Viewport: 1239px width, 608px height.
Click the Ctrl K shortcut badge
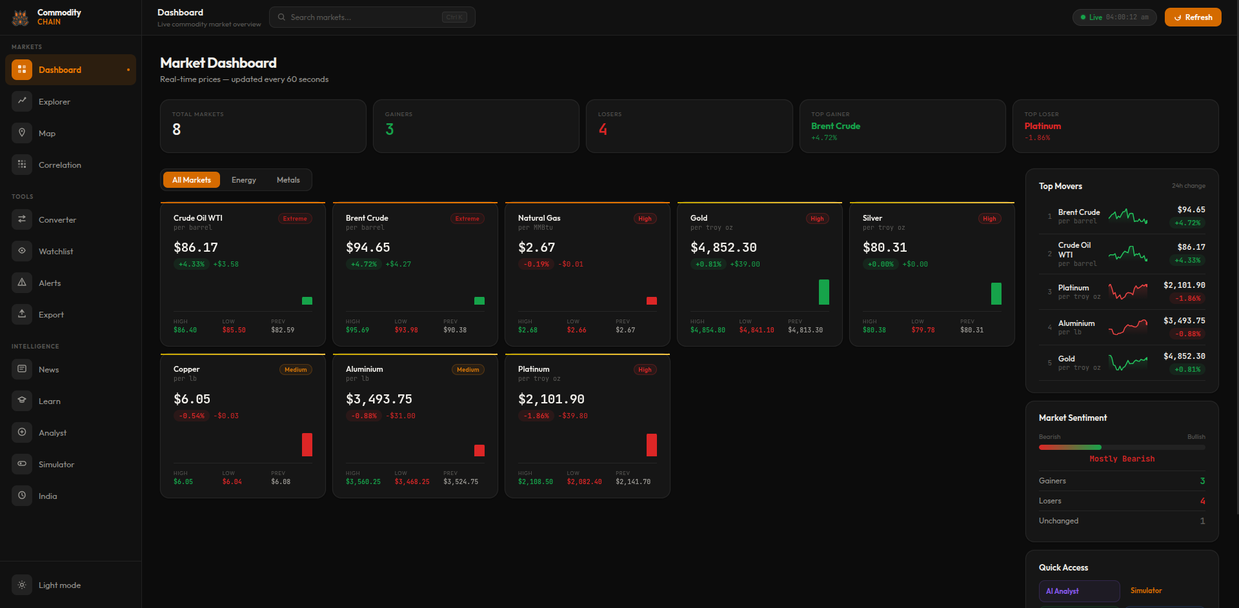454,17
